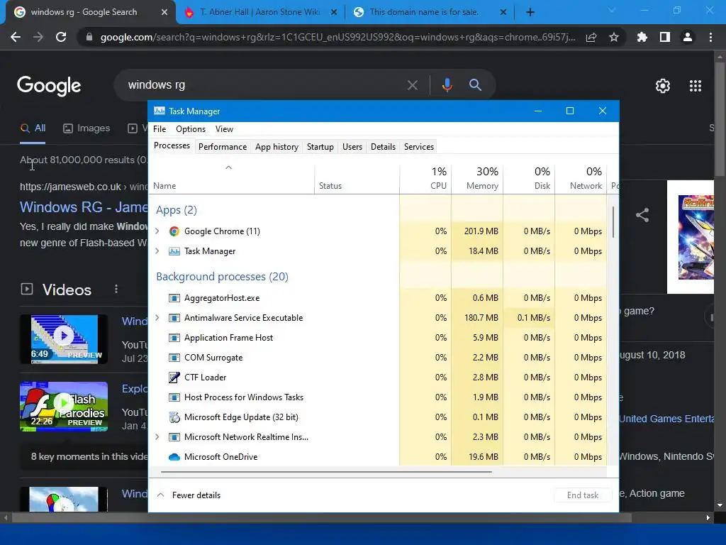Sort processes by CPU column header

click(425, 178)
